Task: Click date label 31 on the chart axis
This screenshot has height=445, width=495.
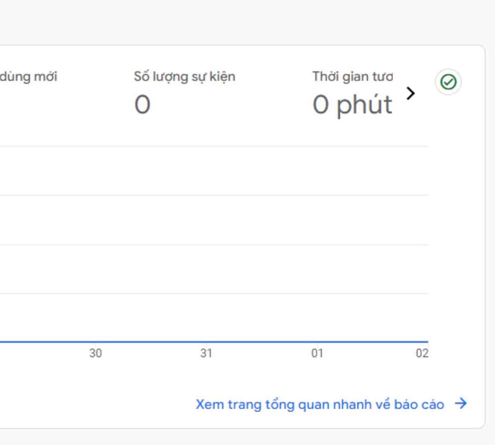Action: [206, 353]
